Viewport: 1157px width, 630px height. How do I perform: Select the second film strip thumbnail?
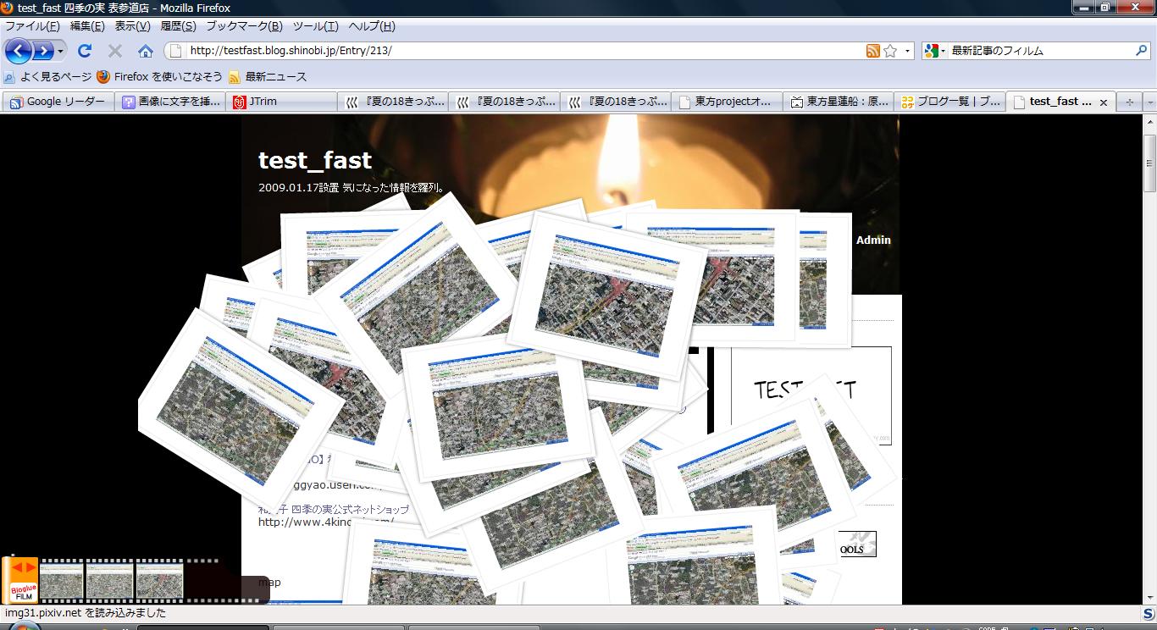(x=110, y=581)
